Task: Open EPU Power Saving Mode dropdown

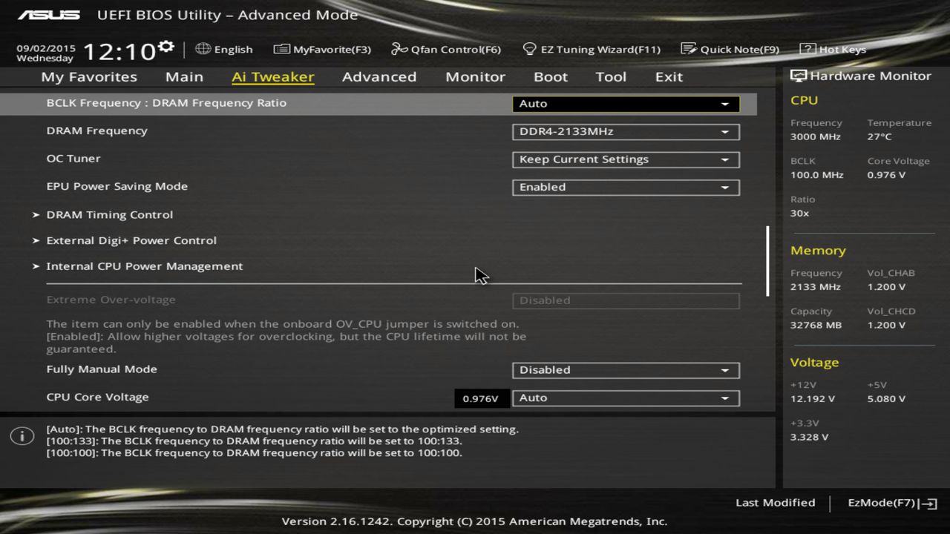Action: tap(626, 188)
